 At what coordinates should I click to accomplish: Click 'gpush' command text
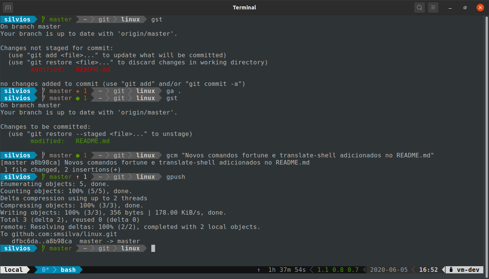click(x=176, y=177)
